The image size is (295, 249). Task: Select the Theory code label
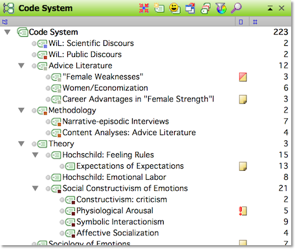click(61, 144)
